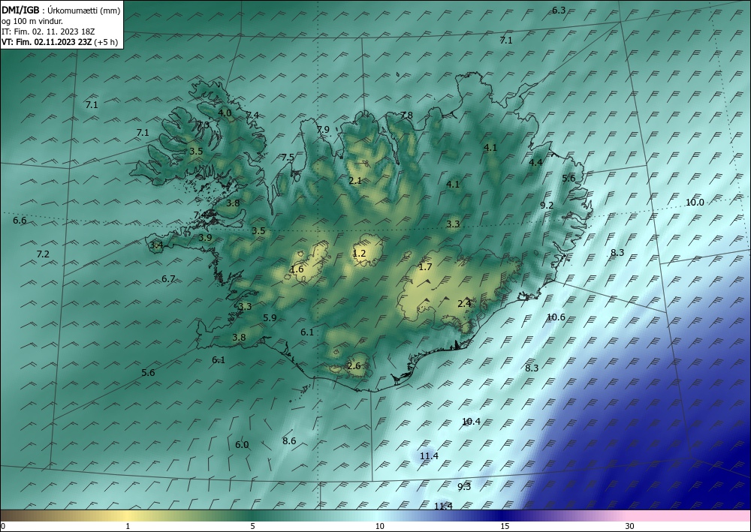Click the map value '10.0'
751x532 pixels.
[695, 202]
